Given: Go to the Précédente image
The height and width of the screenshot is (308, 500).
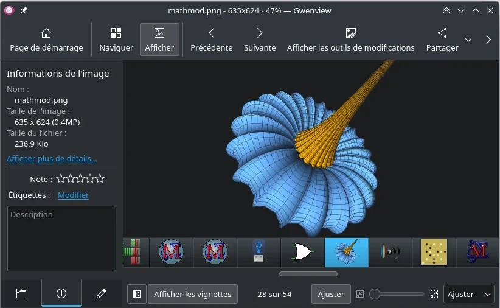Looking at the screenshot, I should [x=211, y=40].
